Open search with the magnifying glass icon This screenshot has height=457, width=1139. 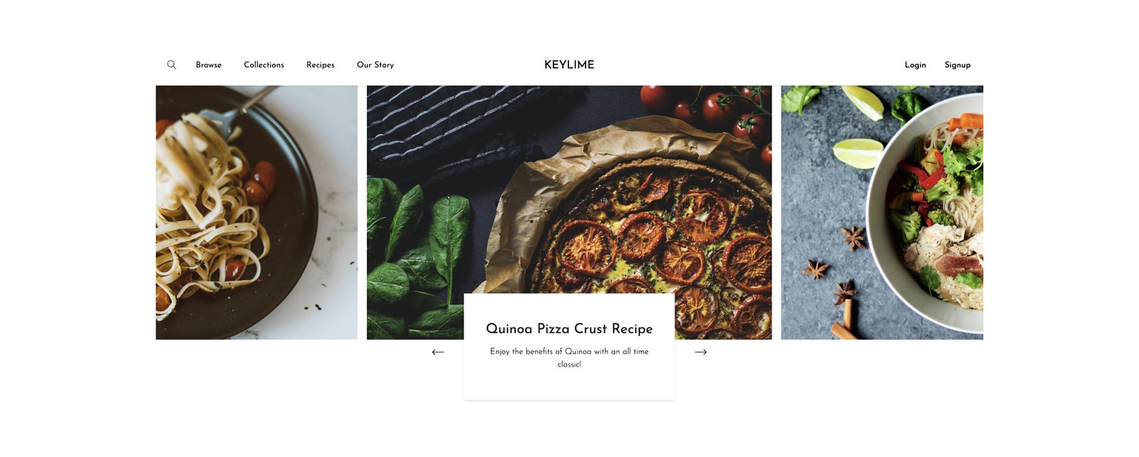tap(171, 65)
